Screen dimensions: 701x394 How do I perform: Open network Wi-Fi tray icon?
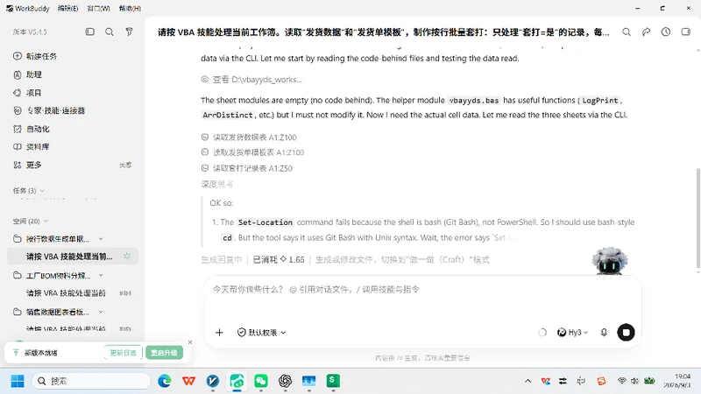pos(621,381)
